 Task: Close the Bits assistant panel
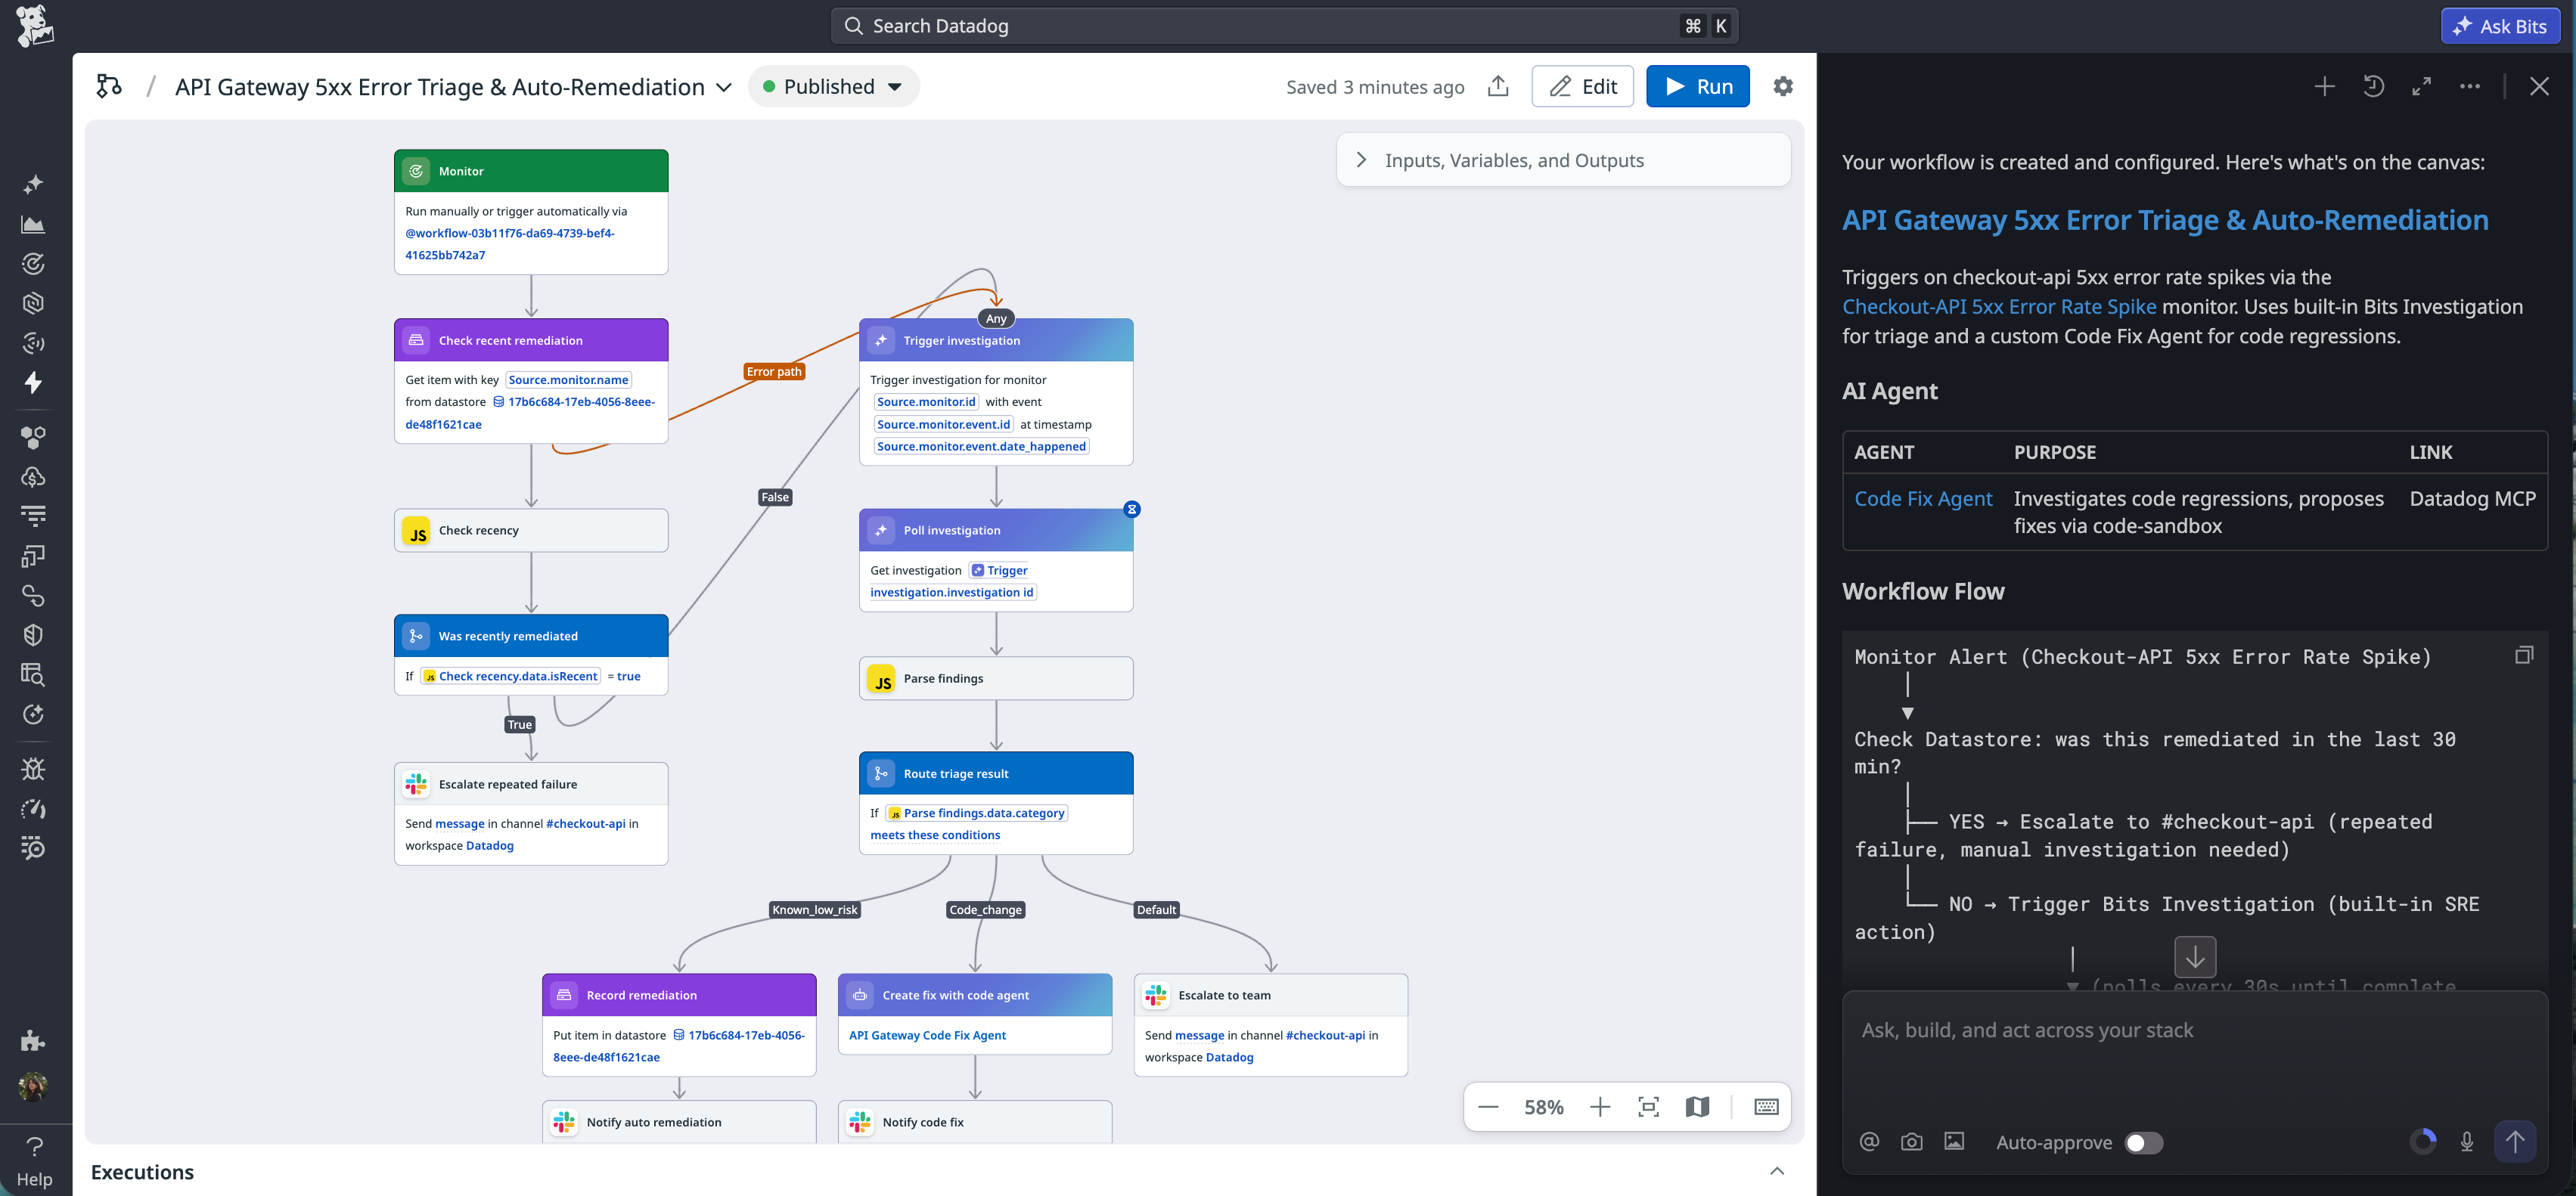[2539, 87]
